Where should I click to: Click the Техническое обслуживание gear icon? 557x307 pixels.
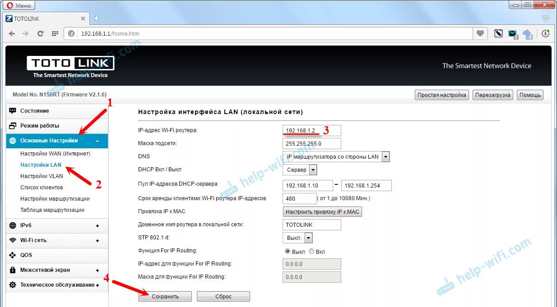coord(13,285)
